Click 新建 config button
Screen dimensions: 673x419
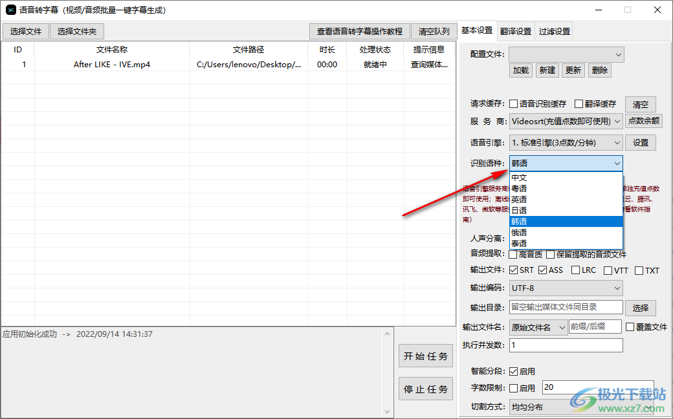point(547,70)
